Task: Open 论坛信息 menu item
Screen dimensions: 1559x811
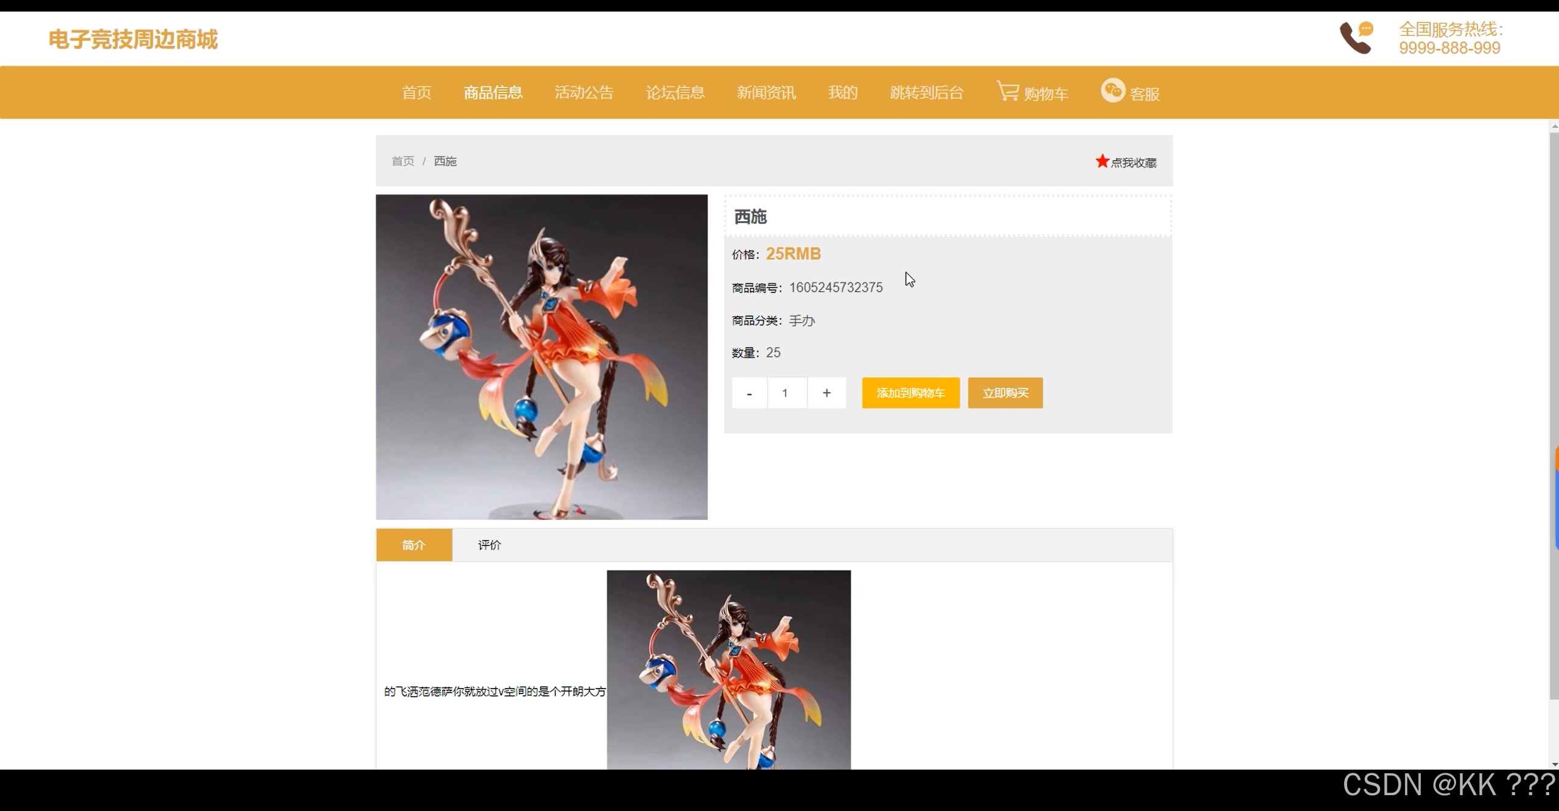Action: pyautogui.click(x=675, y=93)
